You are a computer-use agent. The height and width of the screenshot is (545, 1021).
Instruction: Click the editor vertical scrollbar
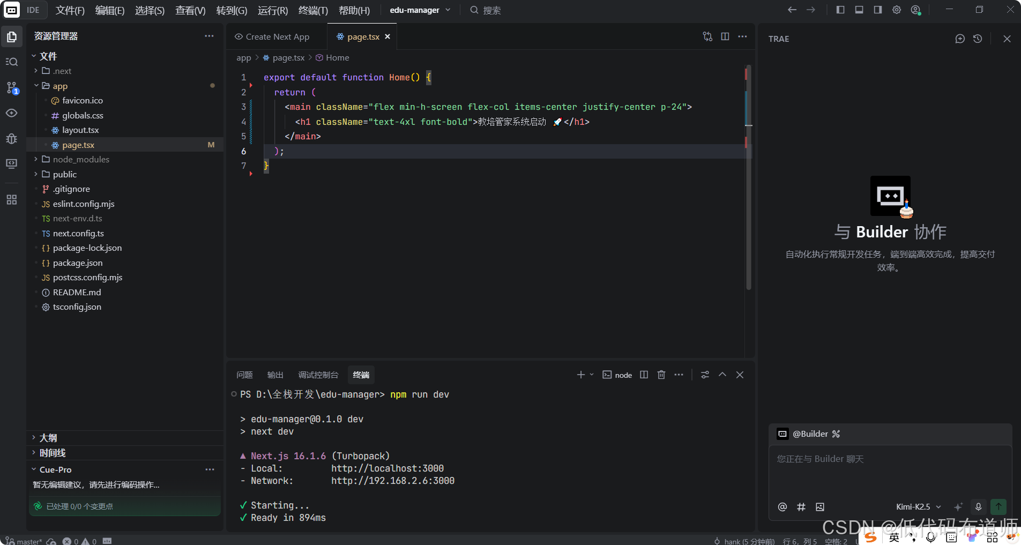pos(749,177)
